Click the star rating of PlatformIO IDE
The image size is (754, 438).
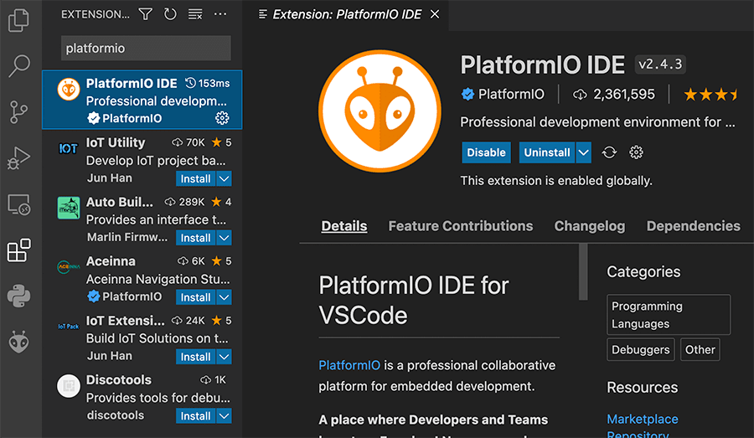[710, 95]
